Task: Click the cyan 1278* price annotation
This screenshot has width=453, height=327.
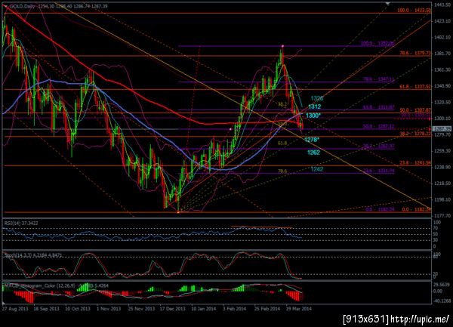Action: coord(312,140)
